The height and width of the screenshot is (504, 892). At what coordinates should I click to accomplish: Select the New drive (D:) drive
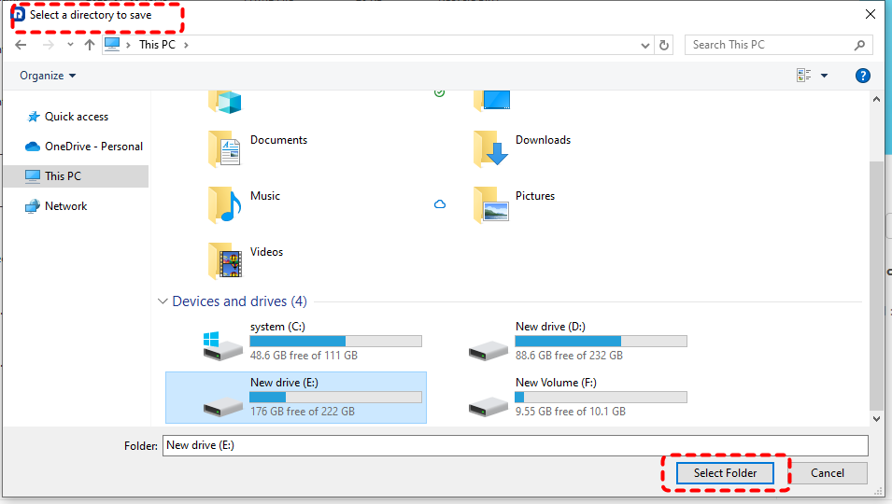click(578, 341)
